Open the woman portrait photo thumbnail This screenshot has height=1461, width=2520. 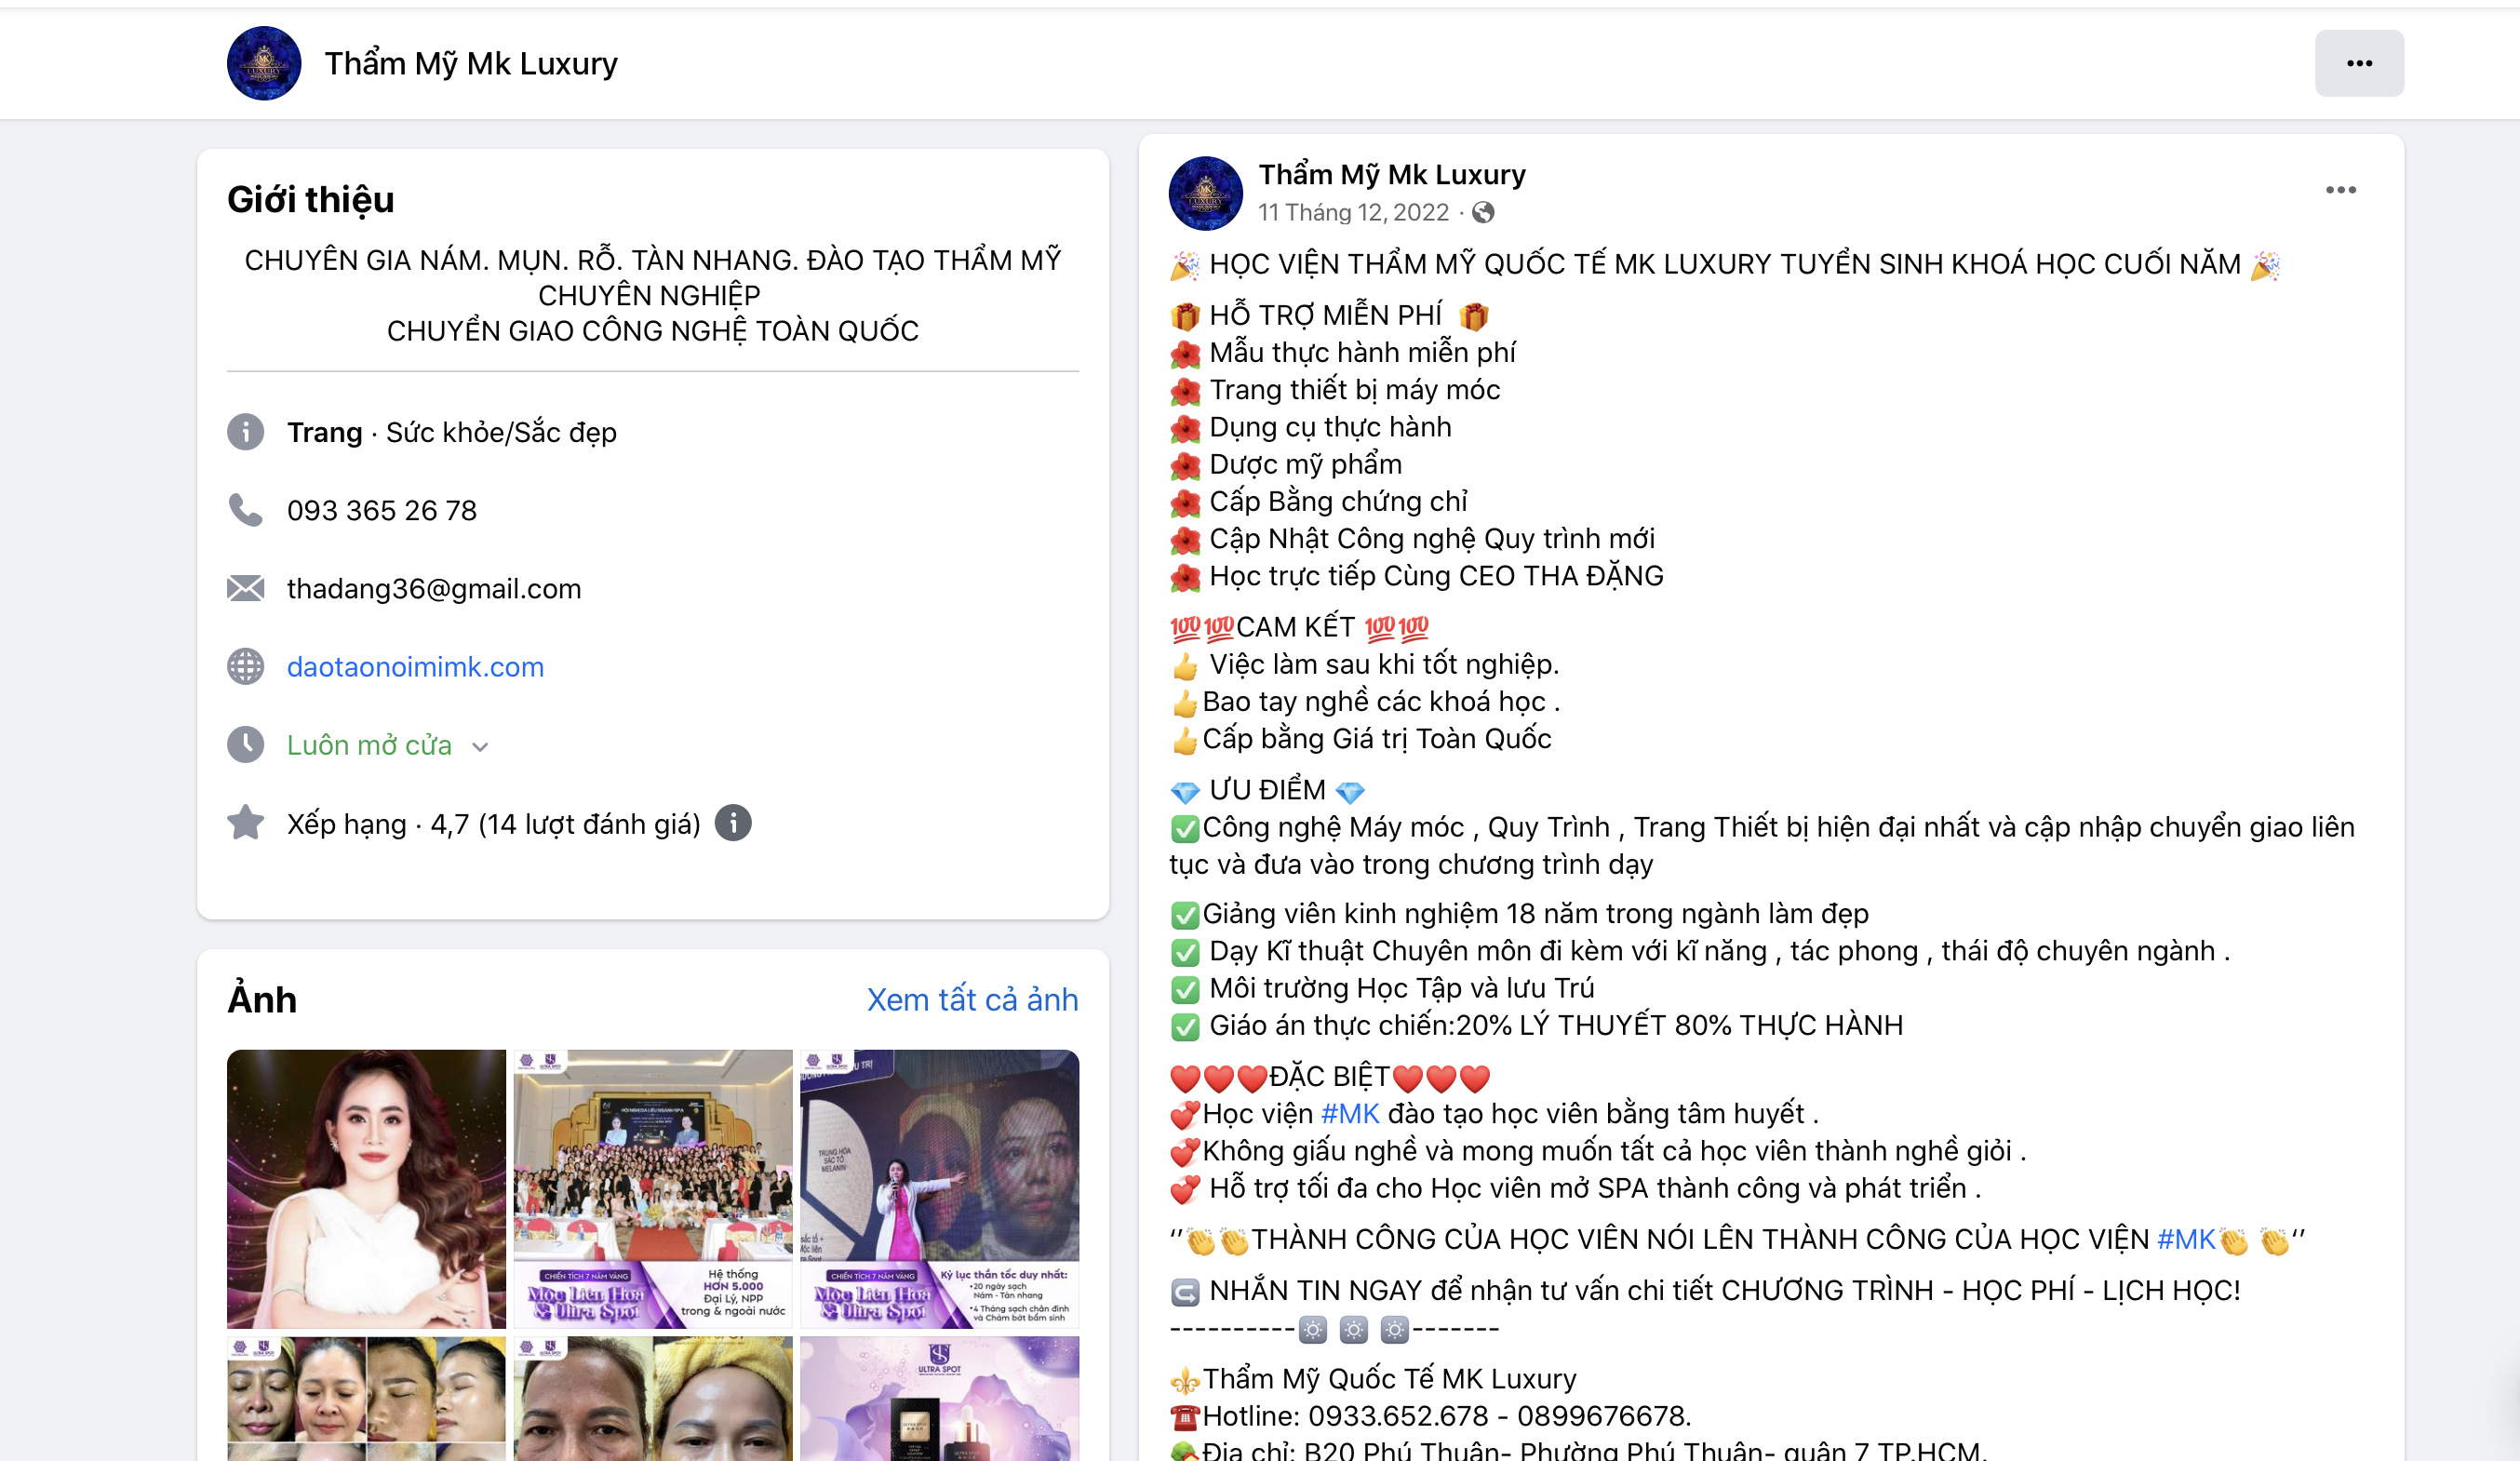tap(366, 1189)
